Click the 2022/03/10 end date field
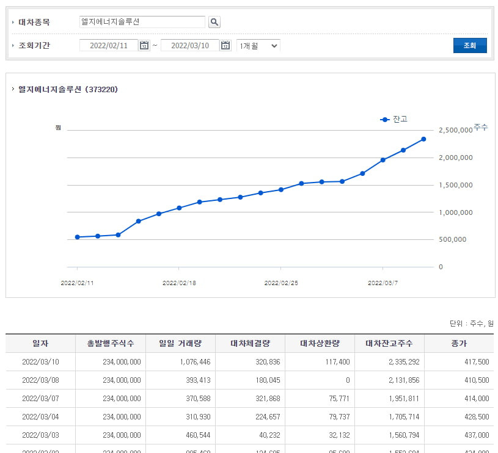This screenshot has width=498, height=453. coord(190,45)
